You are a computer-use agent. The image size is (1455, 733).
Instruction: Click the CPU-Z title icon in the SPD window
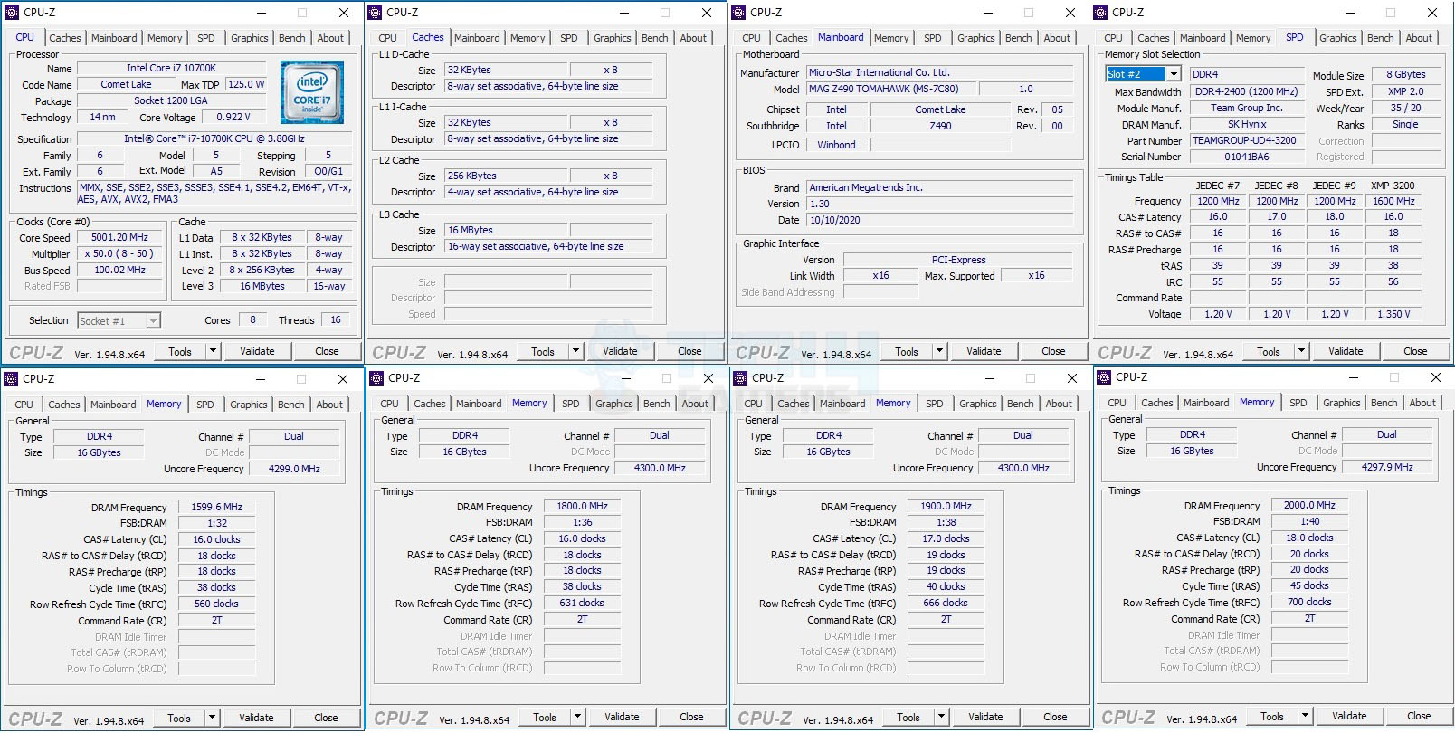pyautogui.click(x=1100, y=13)
